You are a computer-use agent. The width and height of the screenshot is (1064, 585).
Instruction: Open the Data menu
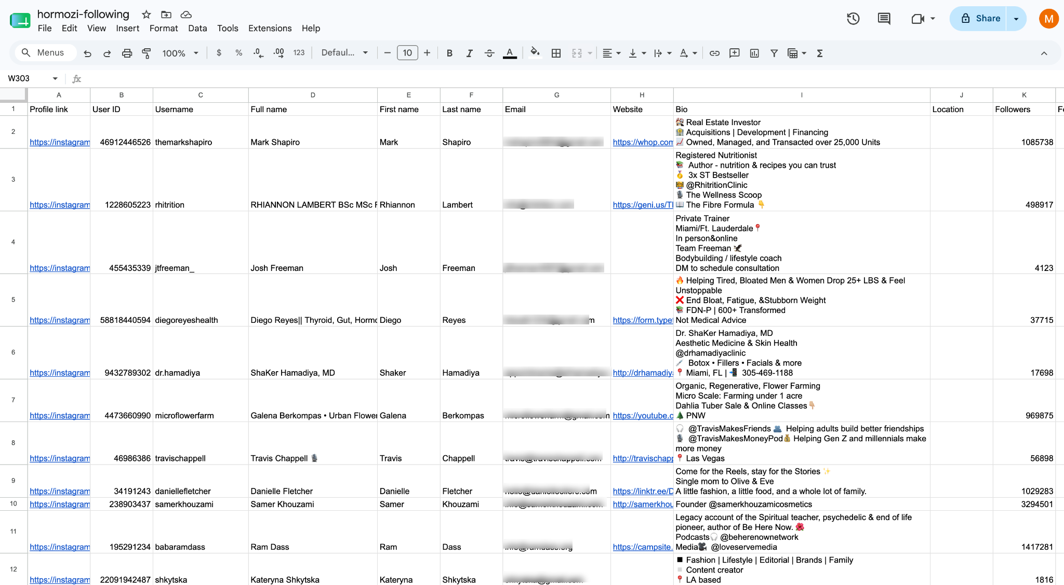point(197,28)
